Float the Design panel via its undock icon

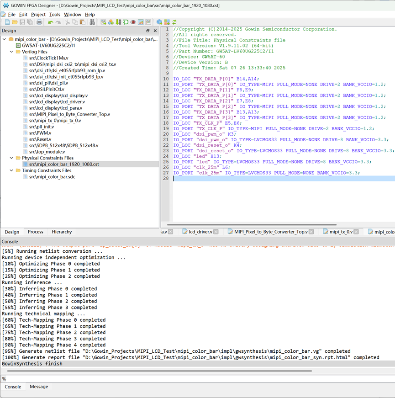[148, 31]
